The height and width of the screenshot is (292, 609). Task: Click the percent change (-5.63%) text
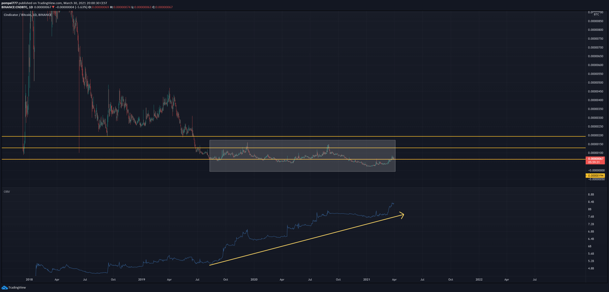point(81,7)
